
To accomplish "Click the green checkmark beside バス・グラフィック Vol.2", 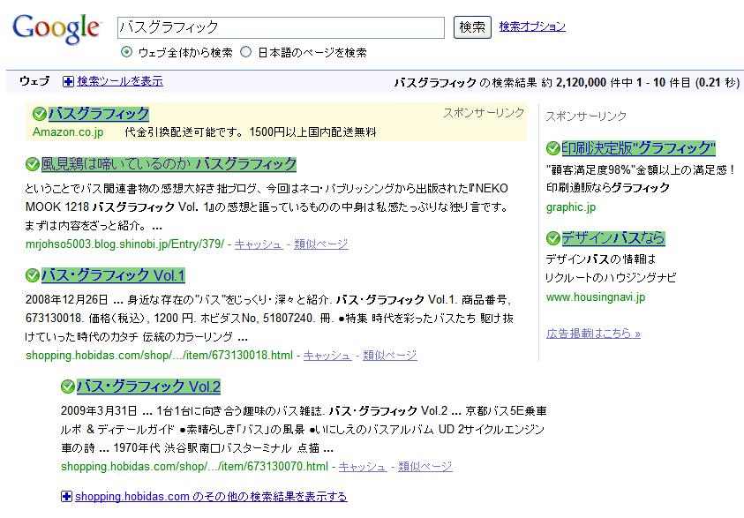I will coord(68,387).
